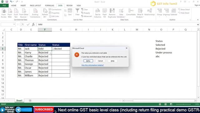Click Cancel in the error dialog

[100, 61]
